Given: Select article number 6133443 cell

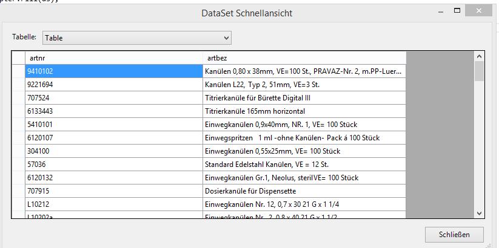Looking at the screenshot, I should pyautogui.click(x=113, y=111).
